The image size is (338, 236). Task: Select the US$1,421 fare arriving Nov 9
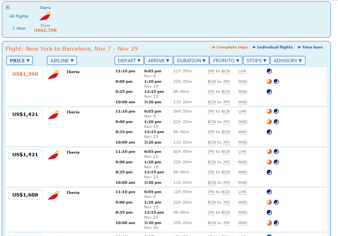pyautogui.click(x=25, y=114)
